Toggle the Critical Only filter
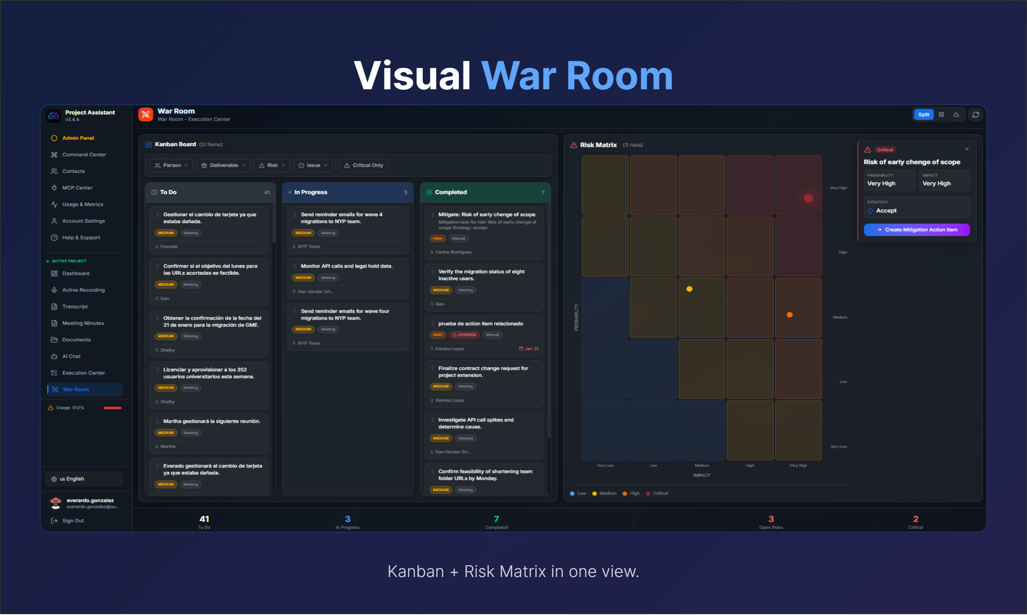Viewport: 1027px width, 615px height. tap(363, 165)
